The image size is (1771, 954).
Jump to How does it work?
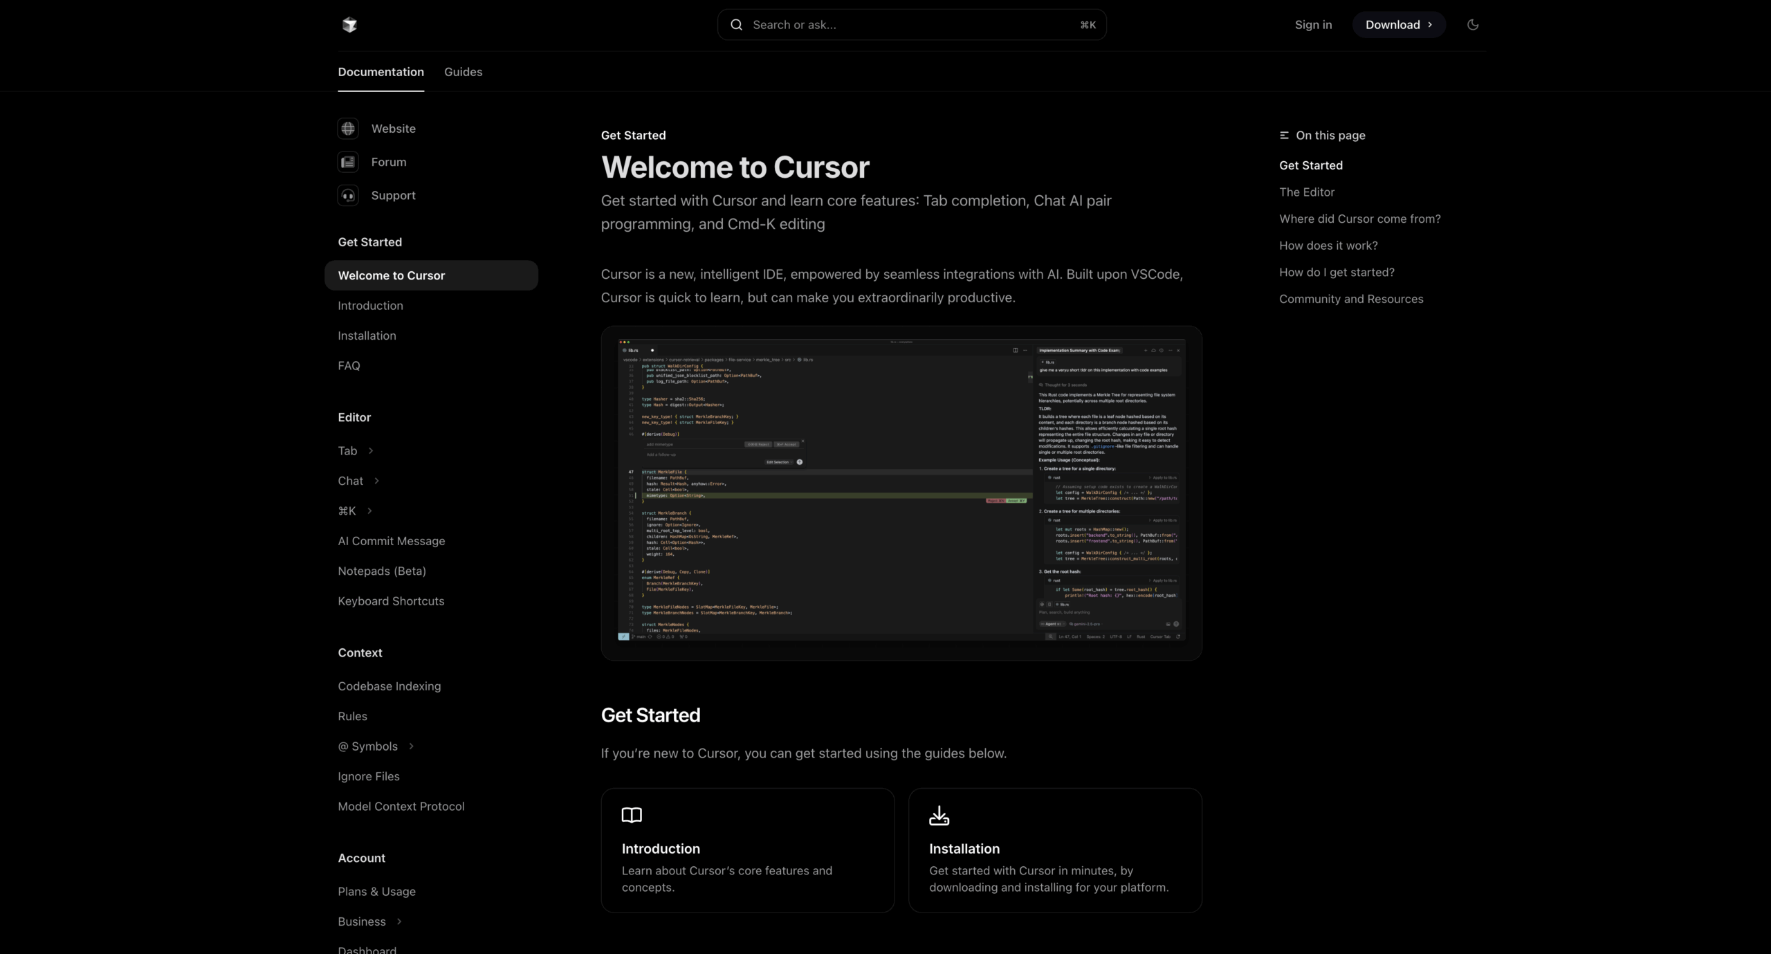[1328, 246]
